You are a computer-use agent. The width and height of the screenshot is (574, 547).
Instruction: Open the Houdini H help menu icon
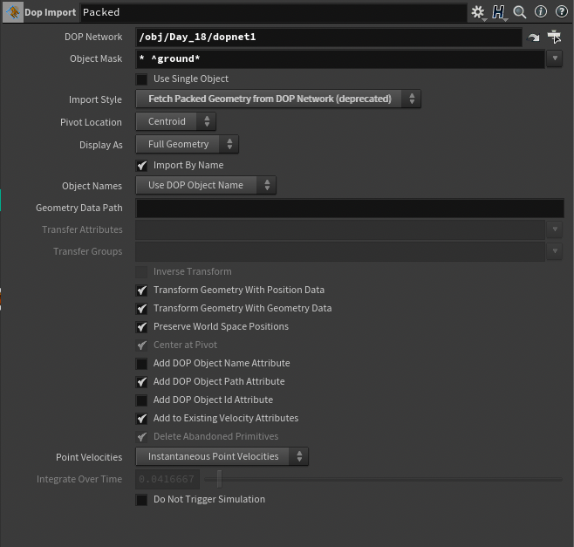coord(499,12)
